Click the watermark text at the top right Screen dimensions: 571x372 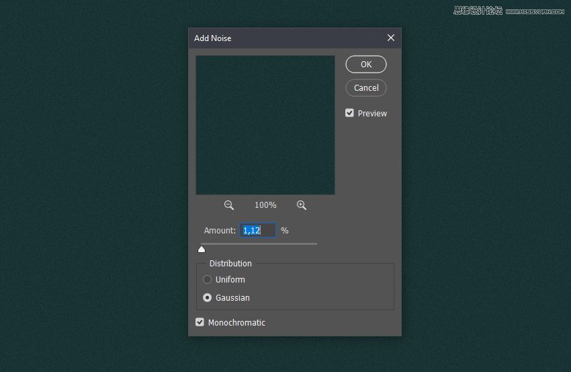tap(511, 10)
